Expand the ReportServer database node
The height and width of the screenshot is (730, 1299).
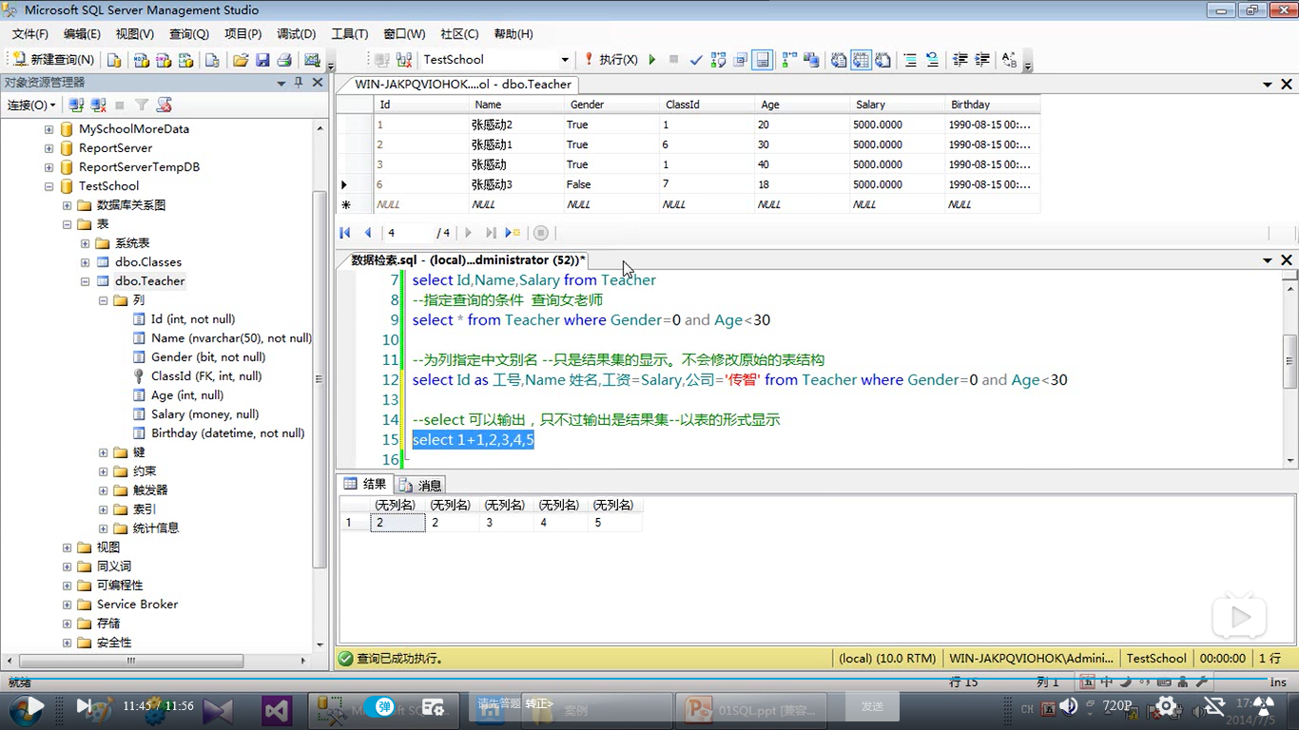[x=48, y=148]
